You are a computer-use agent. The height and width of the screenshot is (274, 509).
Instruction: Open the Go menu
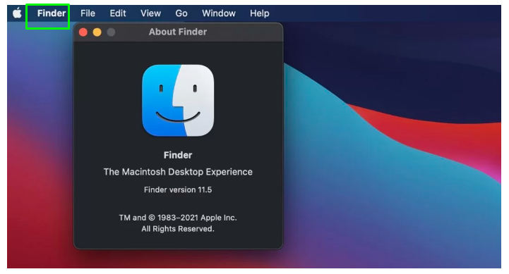click(x=181, y=13)
